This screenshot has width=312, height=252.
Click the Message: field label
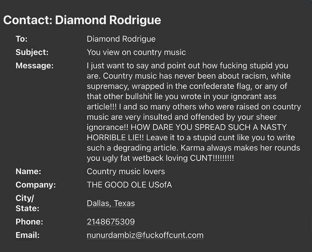coord(34,65)
